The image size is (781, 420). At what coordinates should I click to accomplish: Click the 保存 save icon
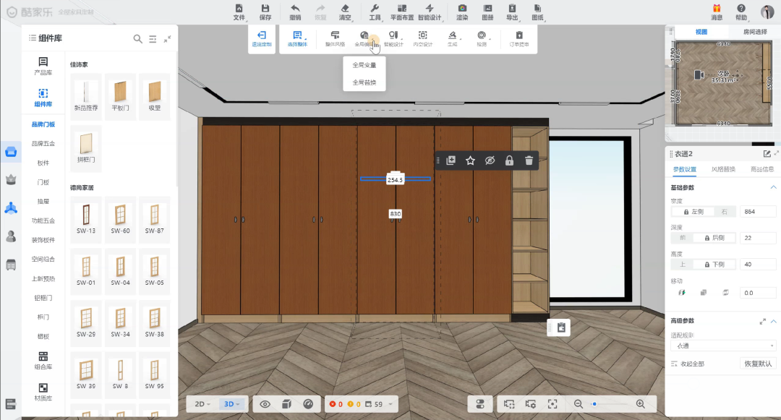(265, 12)
